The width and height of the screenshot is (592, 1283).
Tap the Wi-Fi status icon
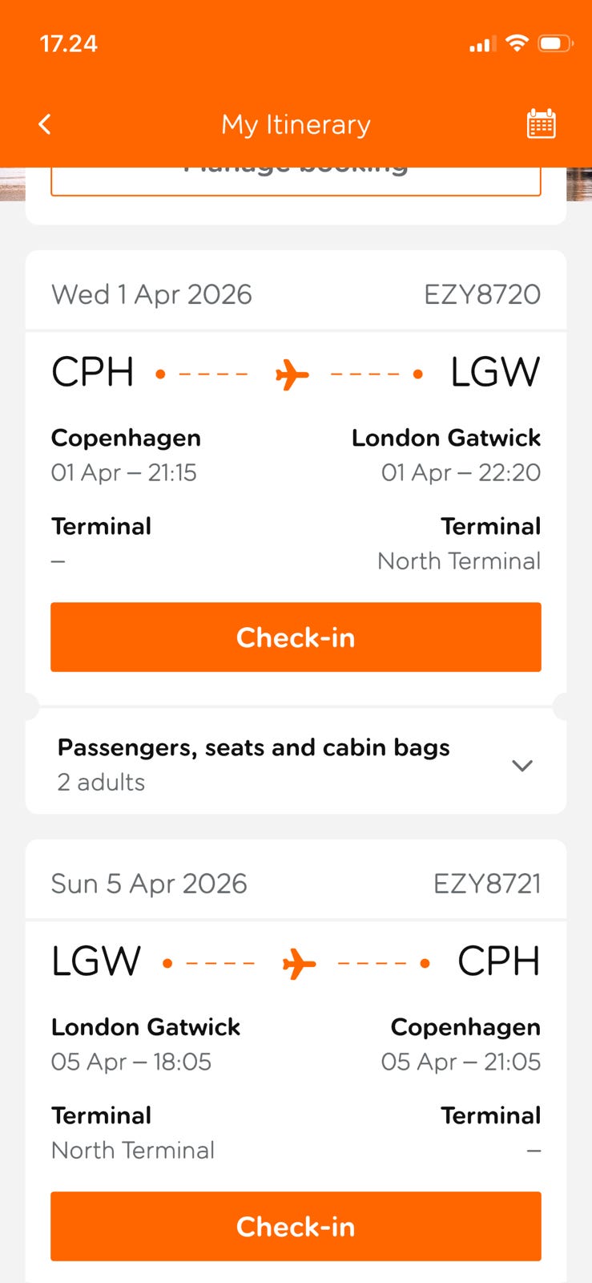pyautogui.click(x=517, y=43)
